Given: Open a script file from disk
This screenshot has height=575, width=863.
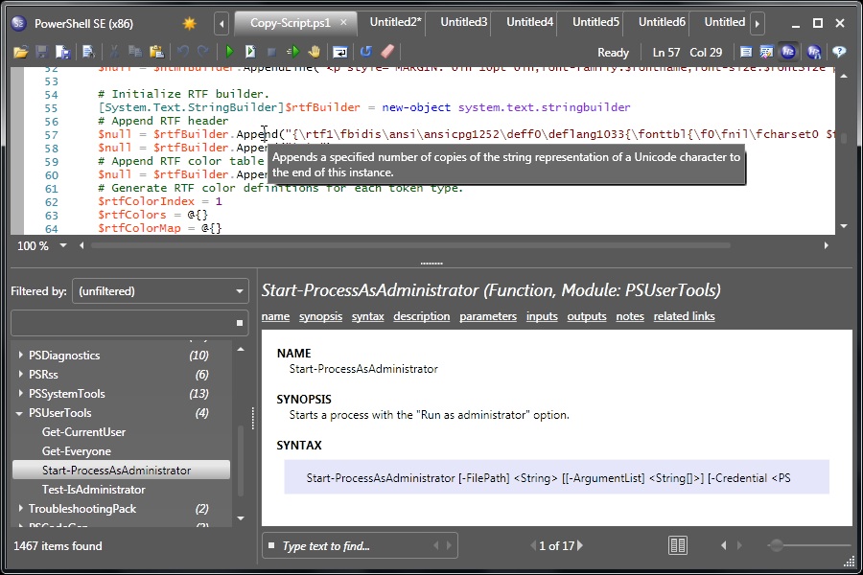Looking at the screenshot, I should click(x=19, y=52).
